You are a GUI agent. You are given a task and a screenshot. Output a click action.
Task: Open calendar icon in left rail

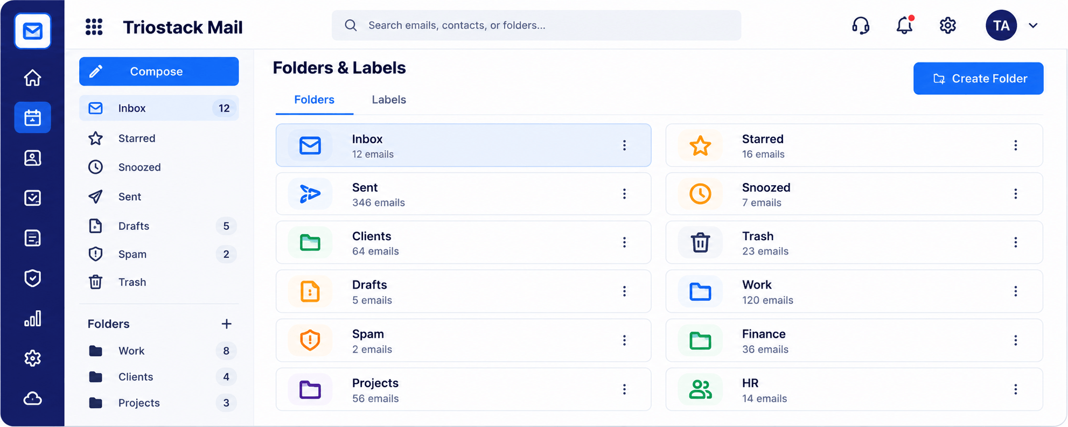[x=32, y=117]
